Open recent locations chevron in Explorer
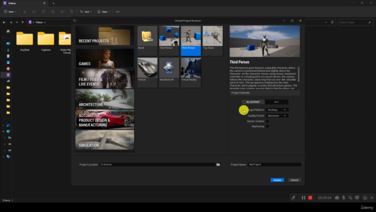 tap(17, 22)
